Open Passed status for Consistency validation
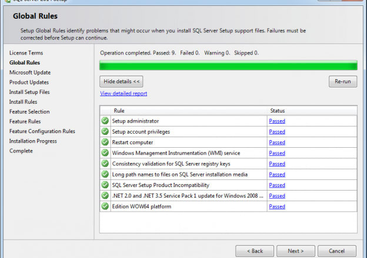Image resolution: width=367 pixels, height=258 pixels. (x=277, y=164)
